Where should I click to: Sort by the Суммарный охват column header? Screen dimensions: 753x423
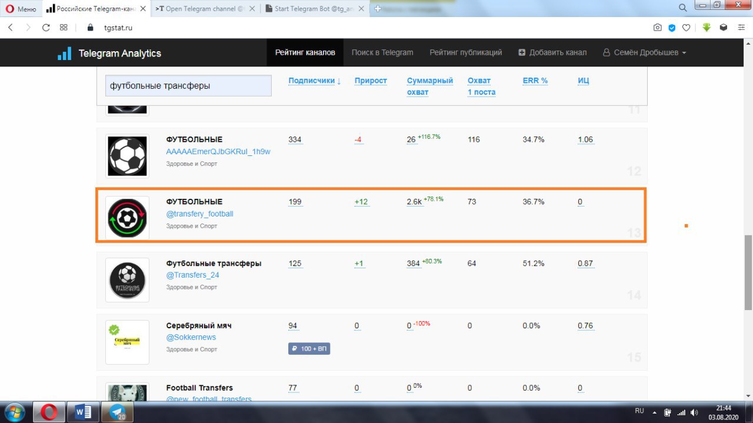[x=430, y=86]
